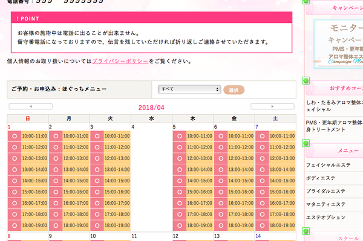The width and height of the screenshot is (363, 241).
Task: Select the circle for day 3 16:00-17:00
Action: [x=97, y=203]
